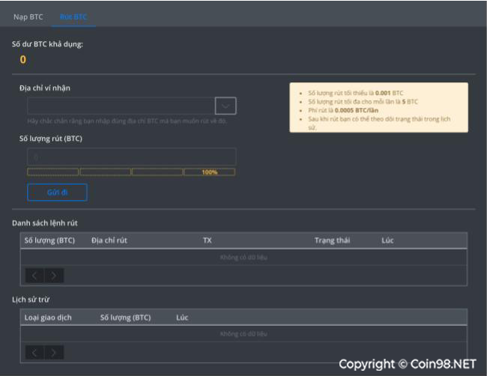Screen dimensions: 487x376
Task: Click Lúc header in the withdrawal orders table
Action: (x=387, y=240)
